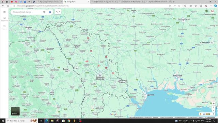Zoom out with the minus button
This screenshot has height=123, width=218.
[x=214, y=110]
